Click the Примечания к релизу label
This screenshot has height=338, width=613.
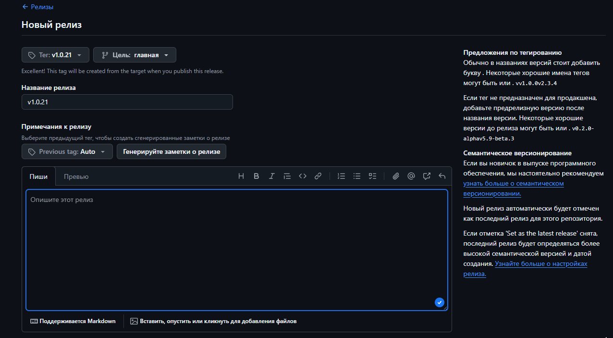point(56,127)
